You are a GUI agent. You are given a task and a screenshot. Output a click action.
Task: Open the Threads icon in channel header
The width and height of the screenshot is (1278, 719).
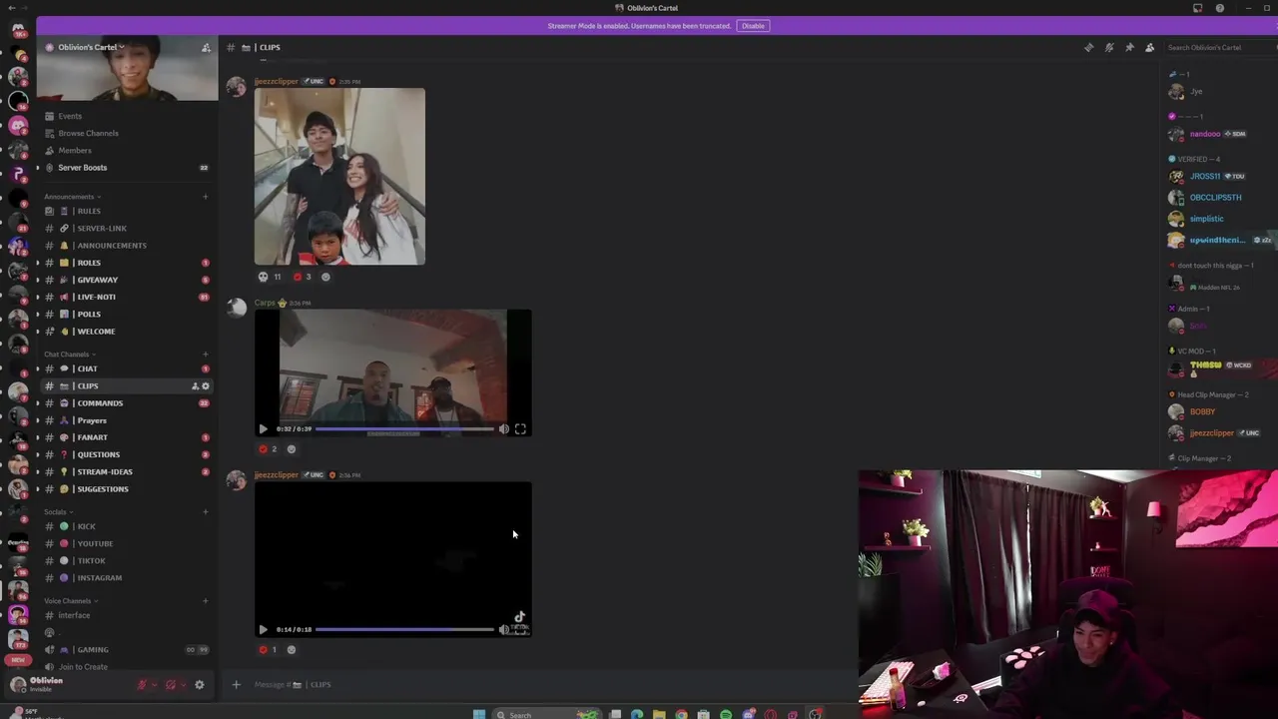tap(1088, 47)
